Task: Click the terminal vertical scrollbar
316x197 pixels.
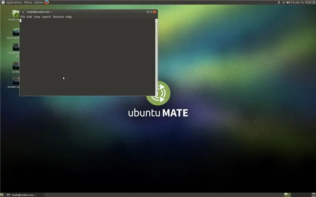Action: click(156, 57)
